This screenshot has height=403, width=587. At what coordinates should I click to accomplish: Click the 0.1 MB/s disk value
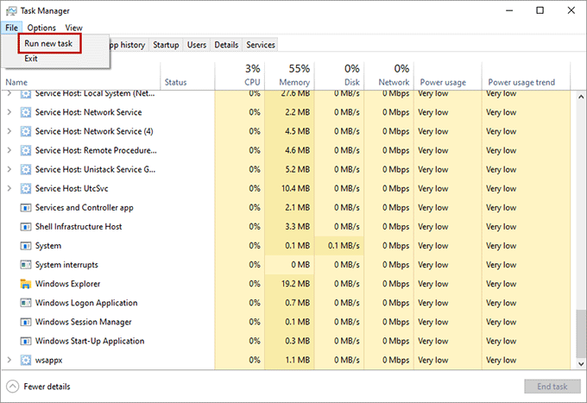(x=344, y=246)
